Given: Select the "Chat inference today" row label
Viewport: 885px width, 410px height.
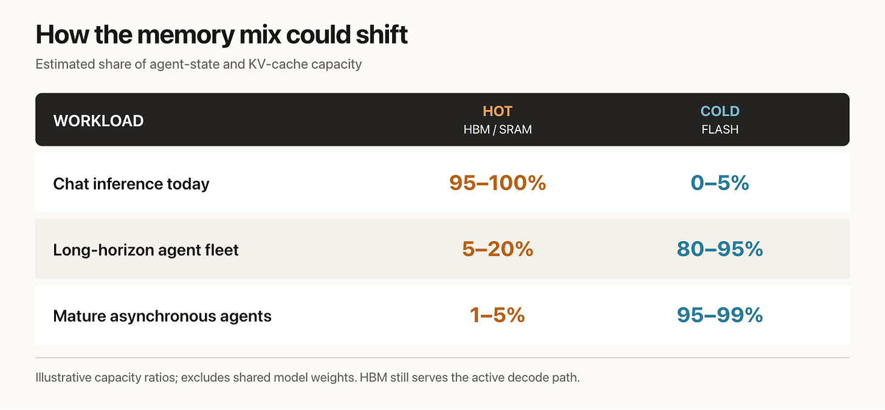Looking at the screenshot, I should click(x=131, y=183).
